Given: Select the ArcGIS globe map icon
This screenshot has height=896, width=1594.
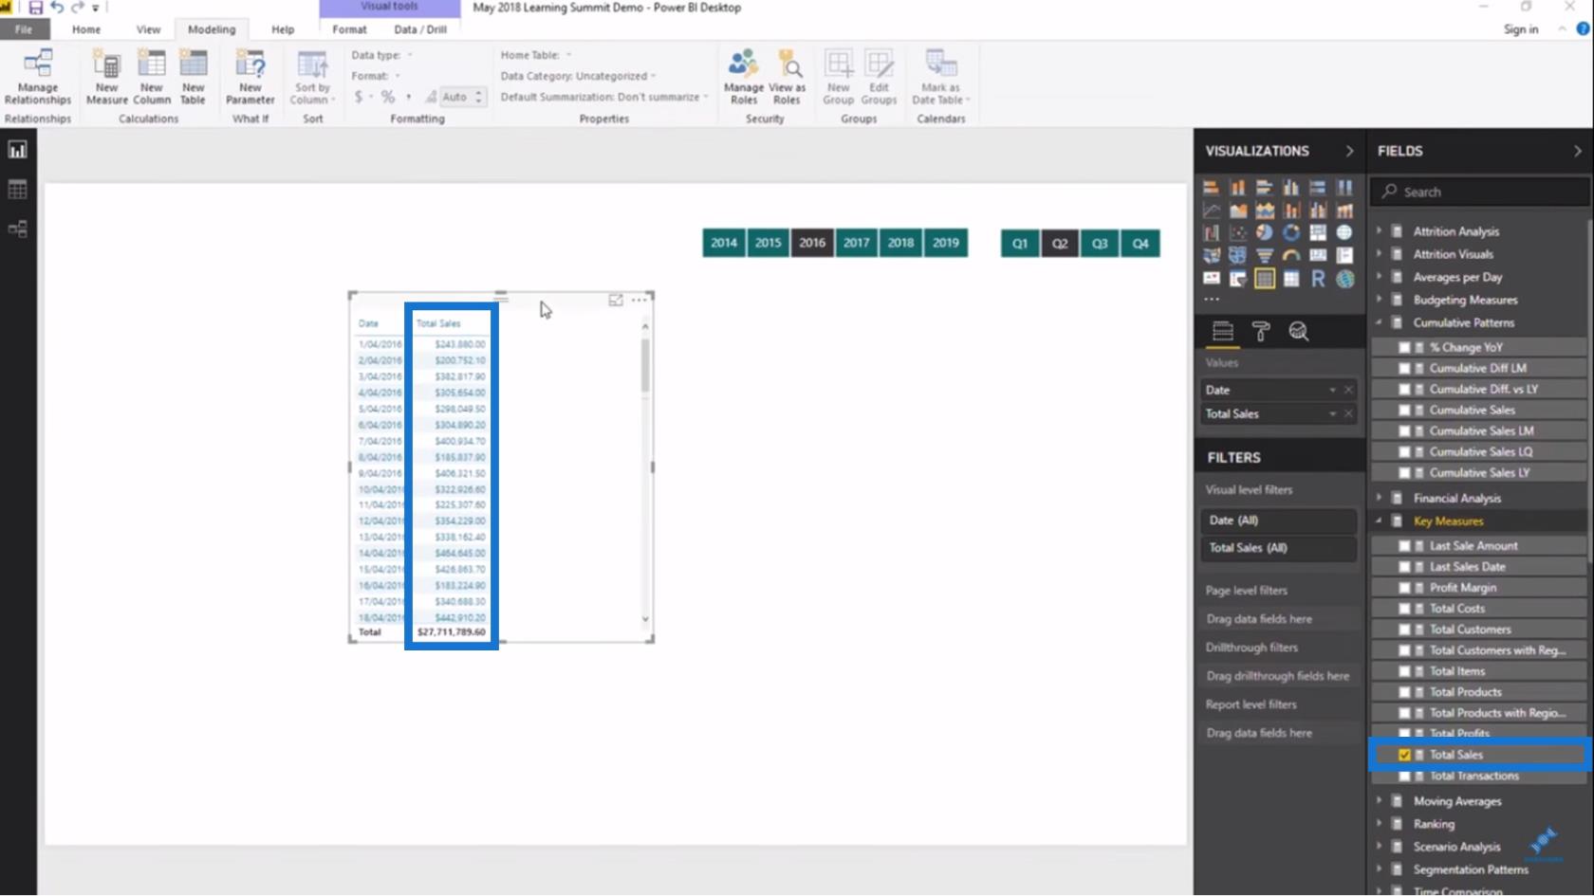Looking at the screenshot, I should tap(1344, 279).
